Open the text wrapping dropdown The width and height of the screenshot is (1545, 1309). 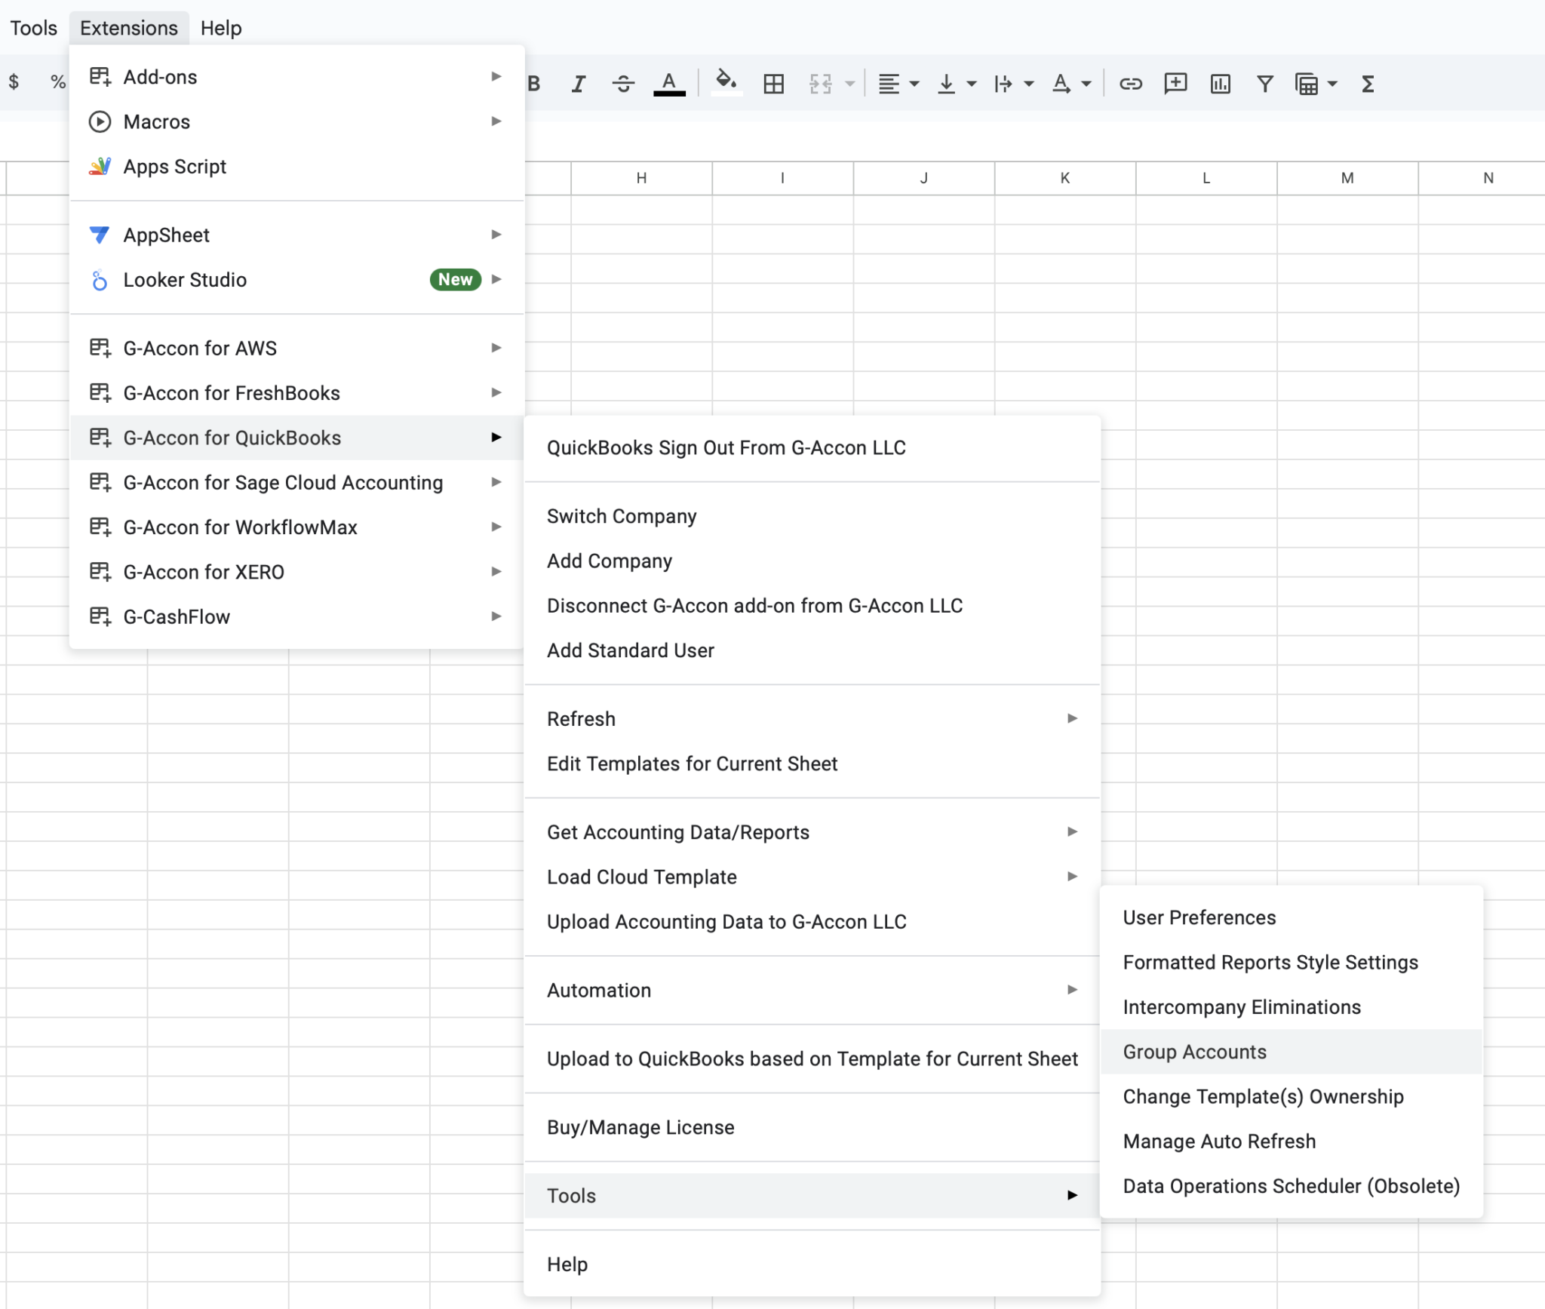tap(1013, 84)
